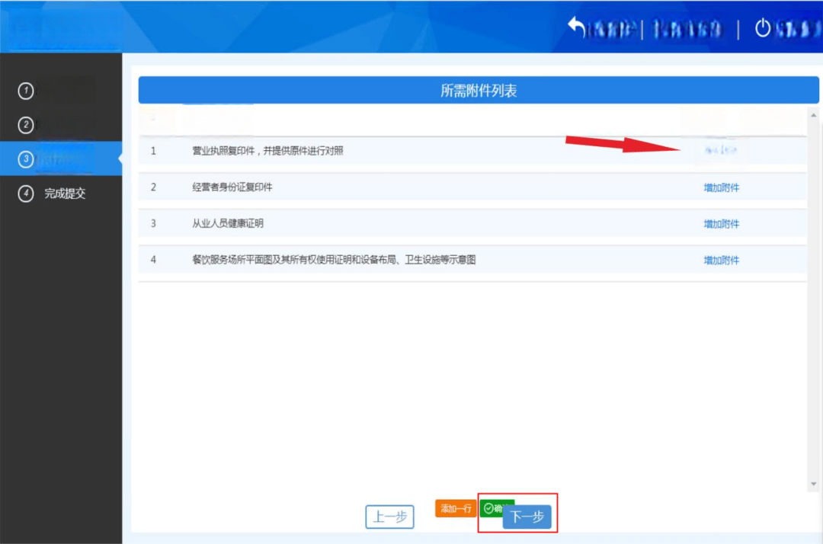Open the highlighted step 3 in sidebar
This screenshot has height=544, width=823.
coord(61,158)
